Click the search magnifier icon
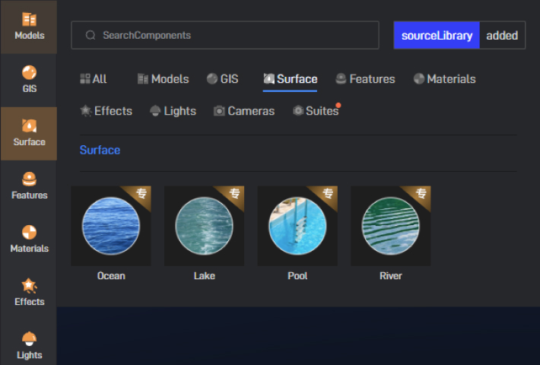The image size is (540, 365). 91,35
